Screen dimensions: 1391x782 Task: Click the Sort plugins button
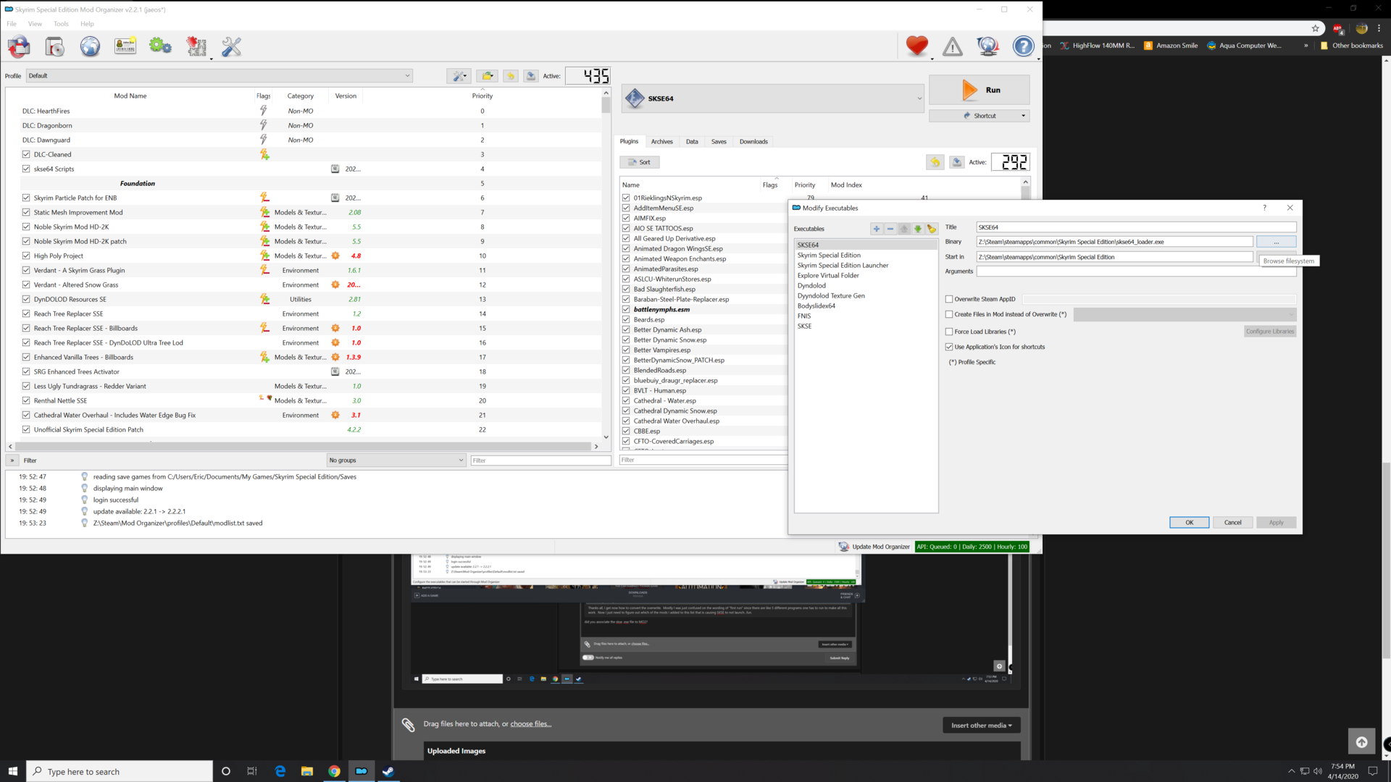pyautogui.click(x=639, y=162)
